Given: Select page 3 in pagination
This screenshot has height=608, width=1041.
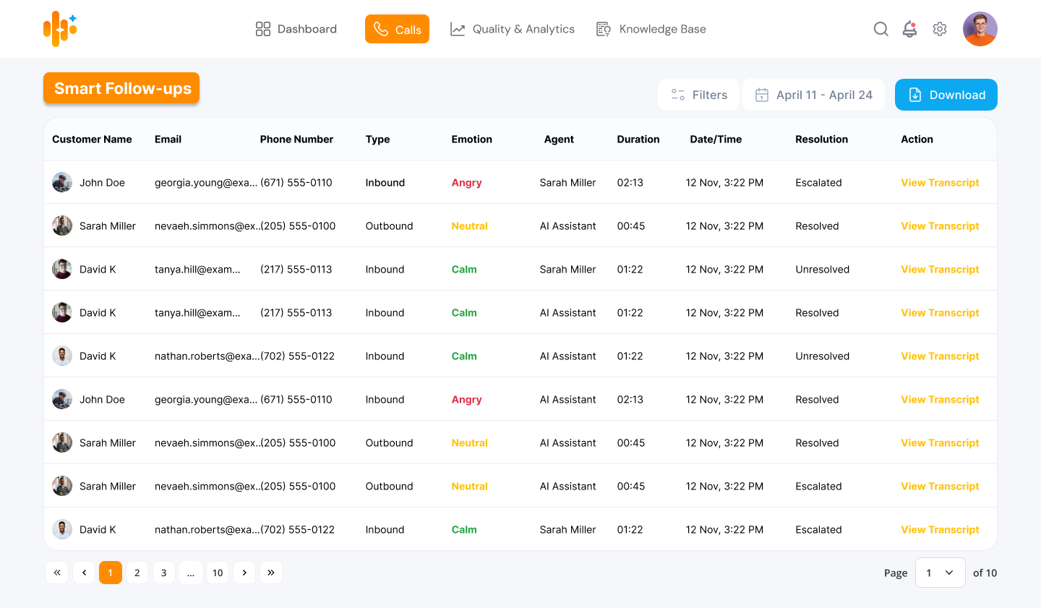Looking at the screenshot, I should [164, 573].
